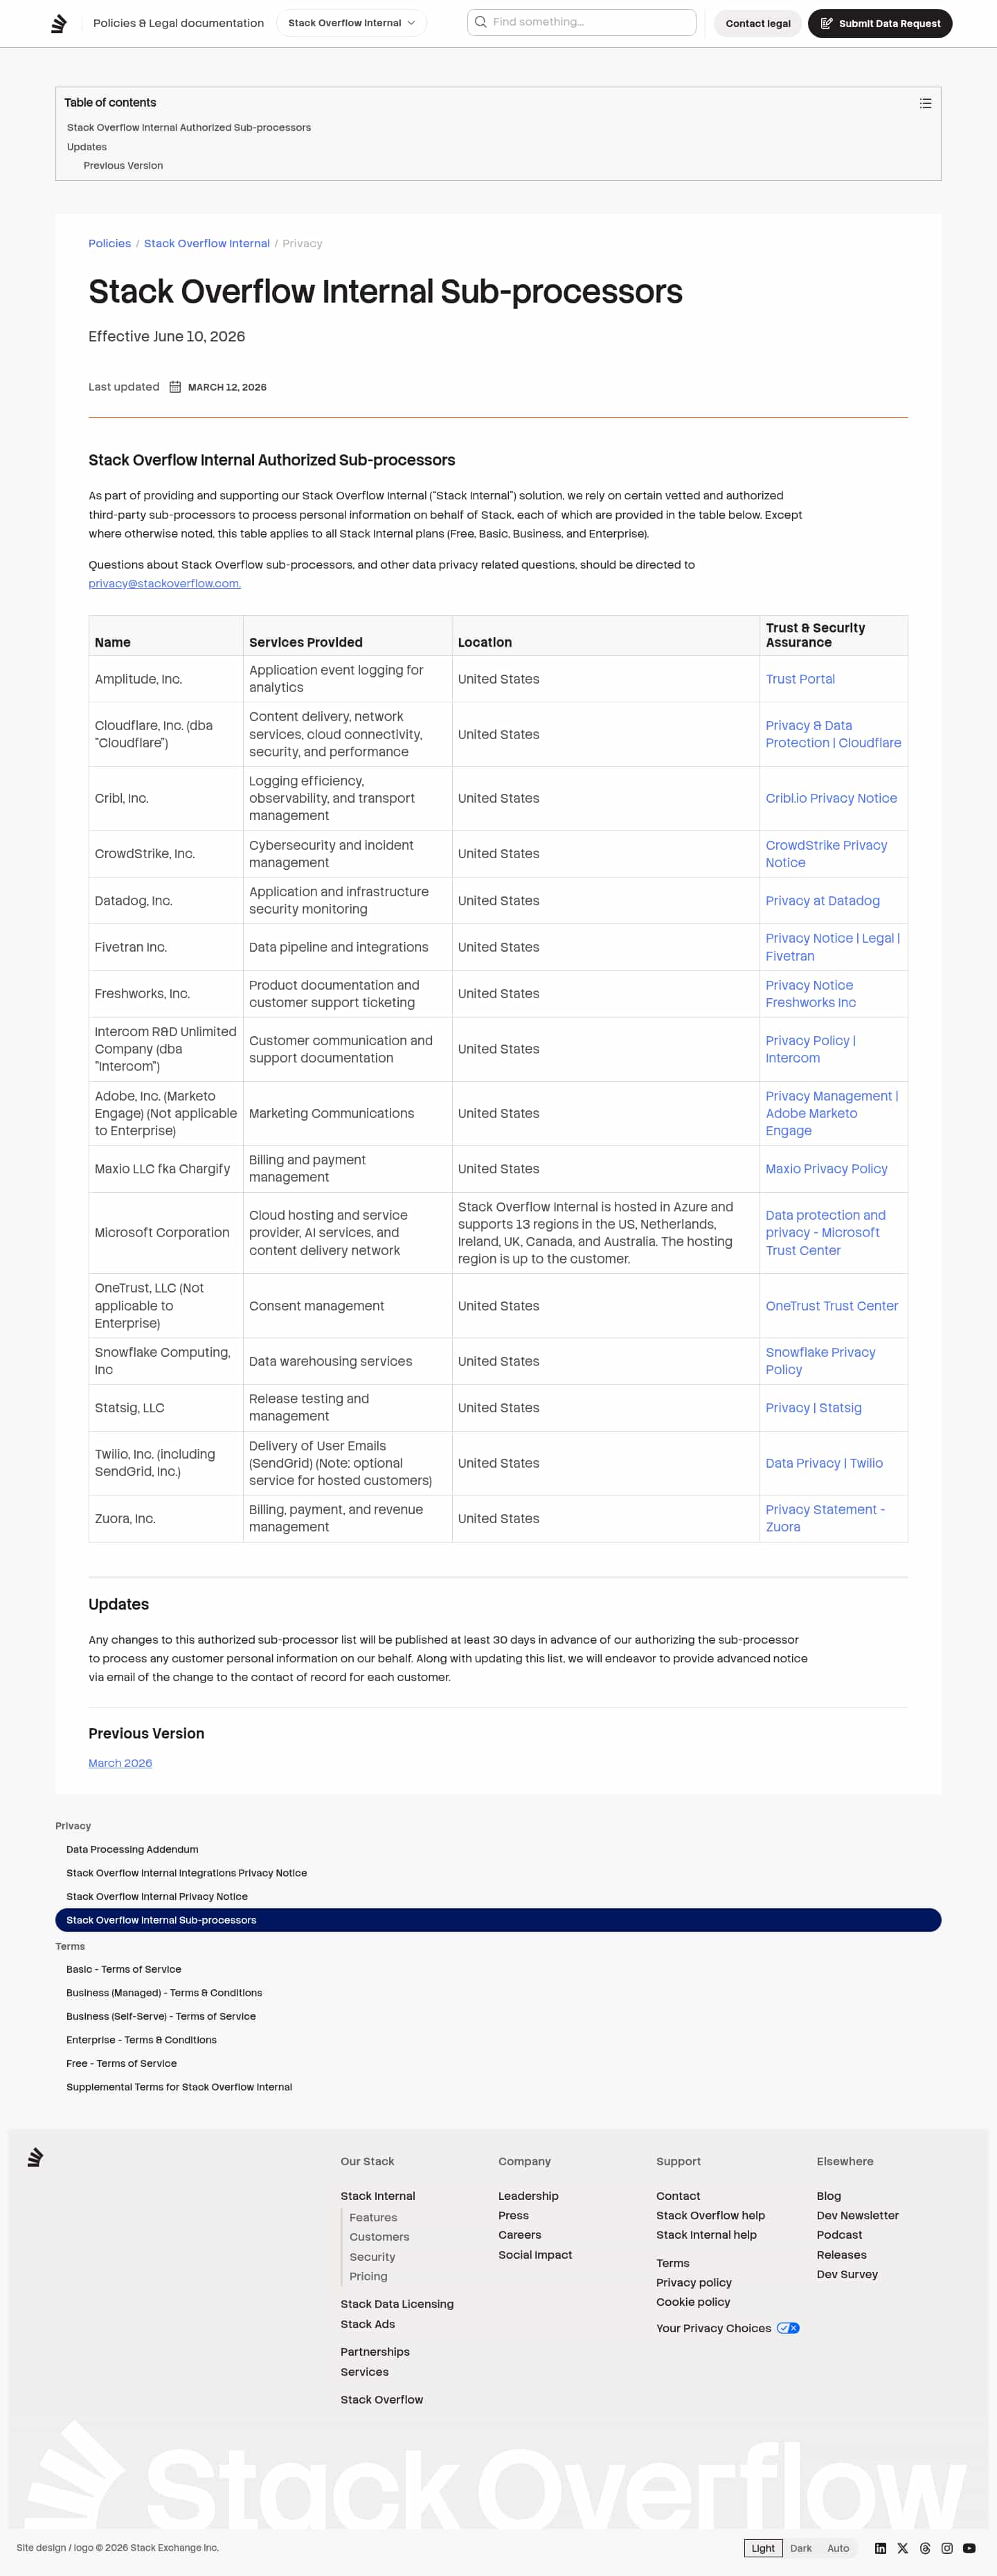This screenshot has height=2576, width=997.
Task: Switch theme to Dark
Action: pos(801,2548)
